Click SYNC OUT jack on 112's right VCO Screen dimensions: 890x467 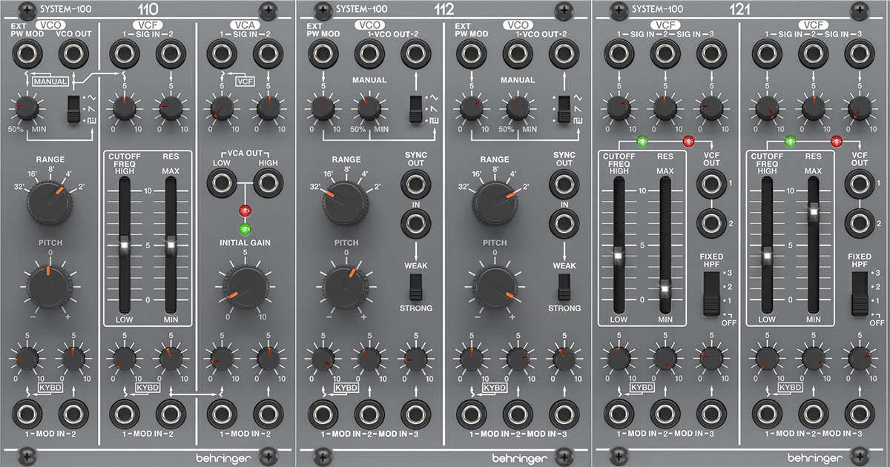click(564, 183)
